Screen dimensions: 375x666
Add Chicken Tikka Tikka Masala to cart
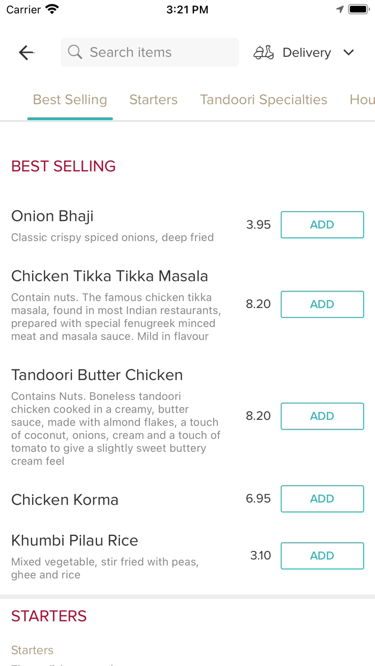[x=322, y=304]
